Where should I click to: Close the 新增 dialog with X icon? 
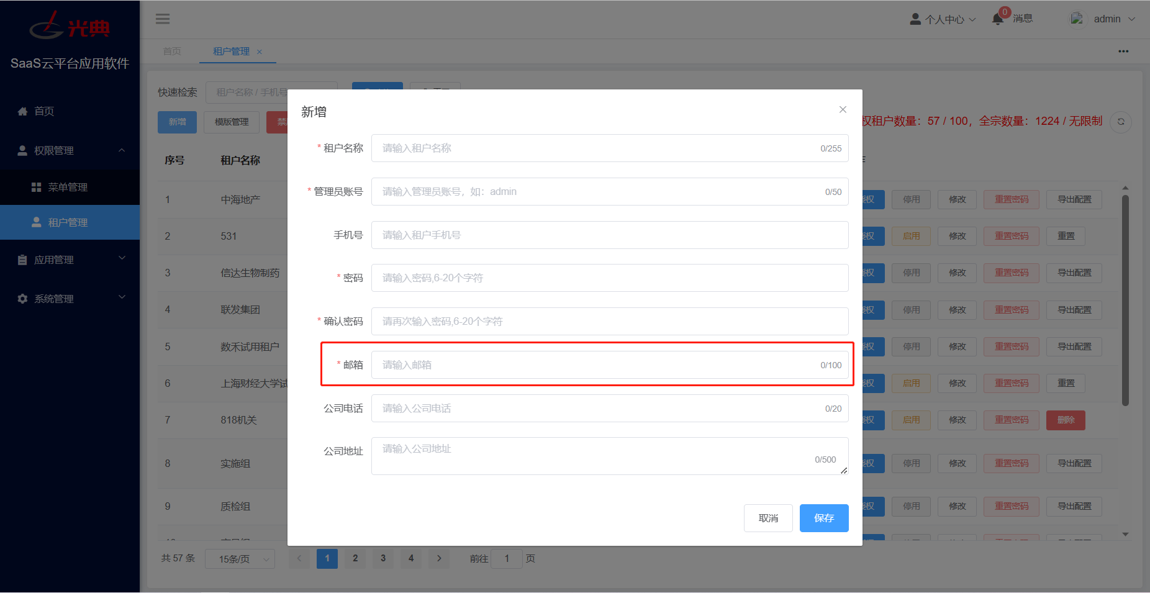pyautogui.click(x=843, y=109)
